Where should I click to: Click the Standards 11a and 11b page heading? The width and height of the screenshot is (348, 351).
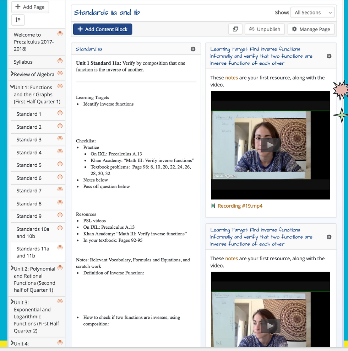pyautogui.click(x=107, y=12)
